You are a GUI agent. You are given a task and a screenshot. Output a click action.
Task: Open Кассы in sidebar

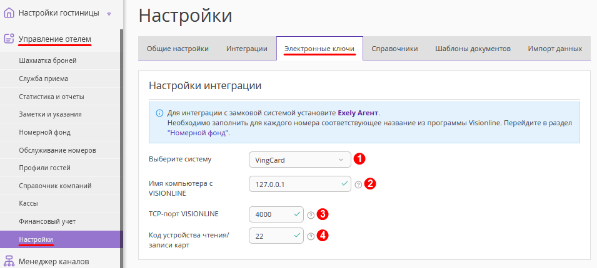(x=60, y=203)
